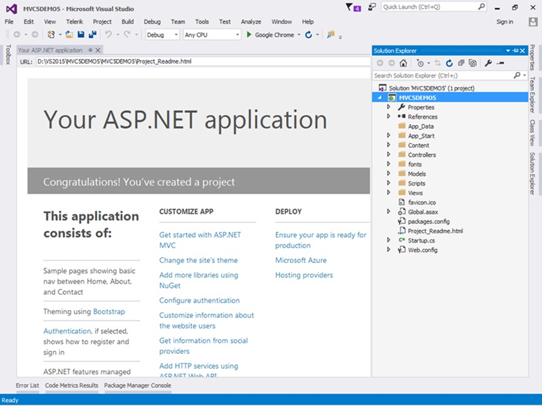This screenshot has width=542, height=406.
Task: Start debugging with the green play icon
Action: click(249, 34)
